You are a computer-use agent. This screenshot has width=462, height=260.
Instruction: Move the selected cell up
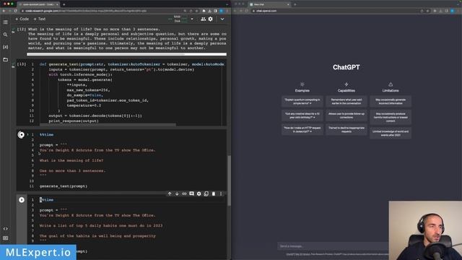(x=170, y=194)
